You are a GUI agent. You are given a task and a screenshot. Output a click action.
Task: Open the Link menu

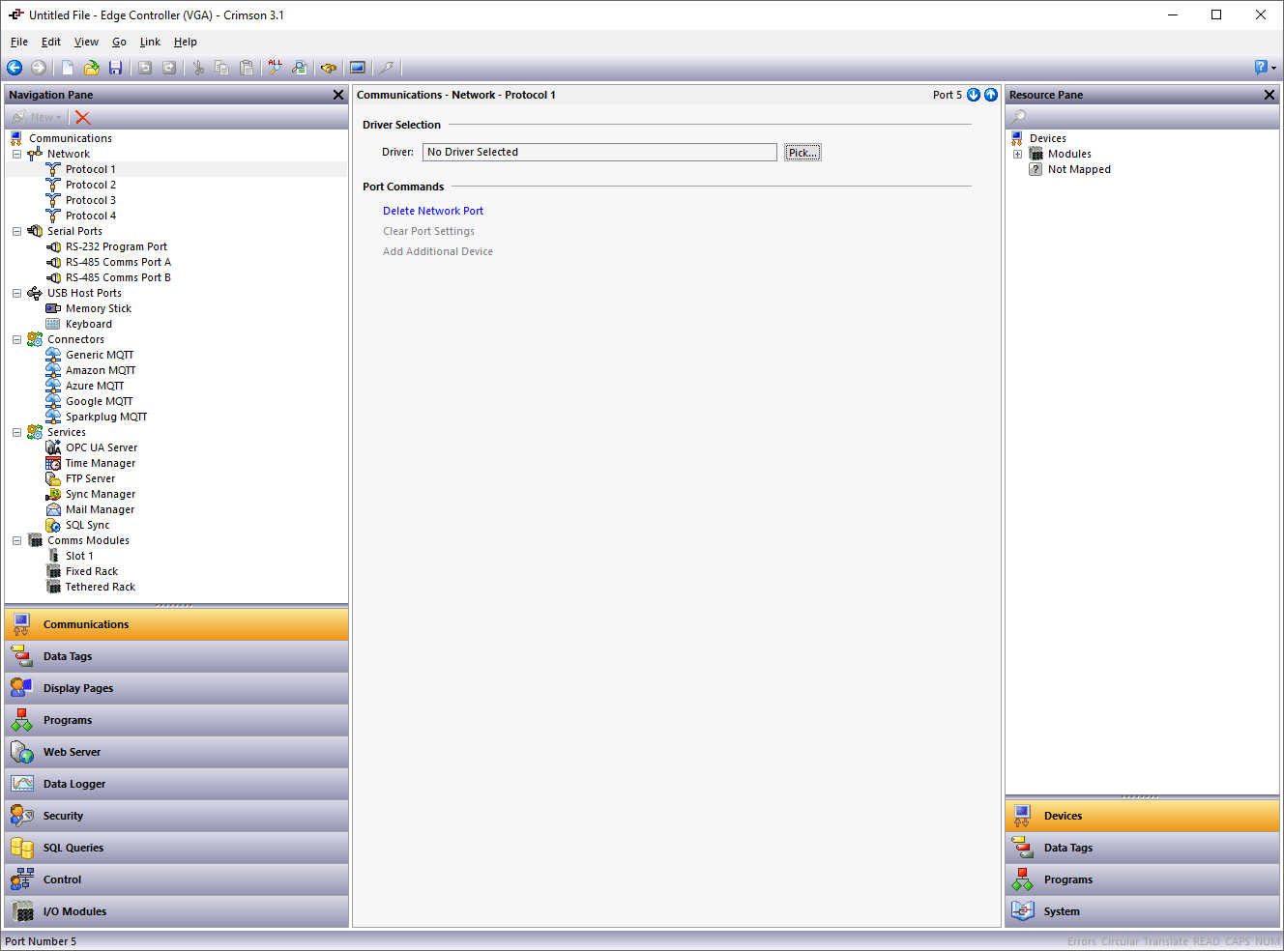coord(150,42)
